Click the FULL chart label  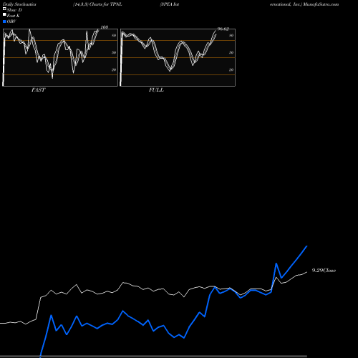tap(156, 90)
